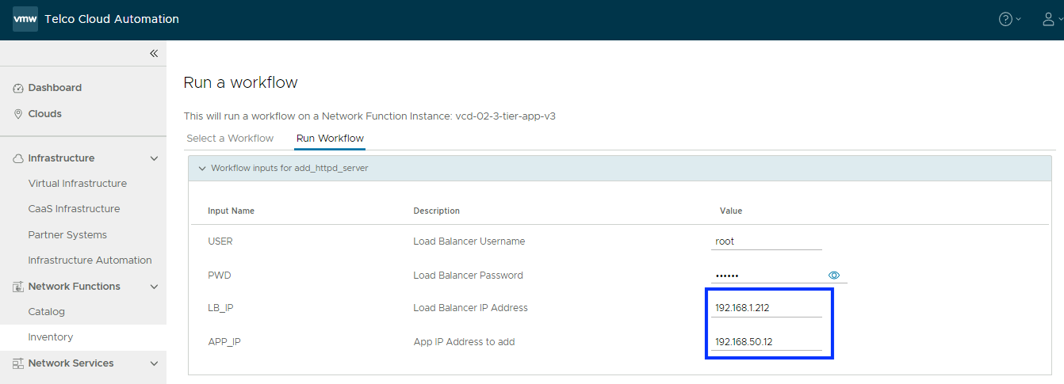
Task: Open the user profile menu
Action: pyautogui.click(x=1048, y=19)
